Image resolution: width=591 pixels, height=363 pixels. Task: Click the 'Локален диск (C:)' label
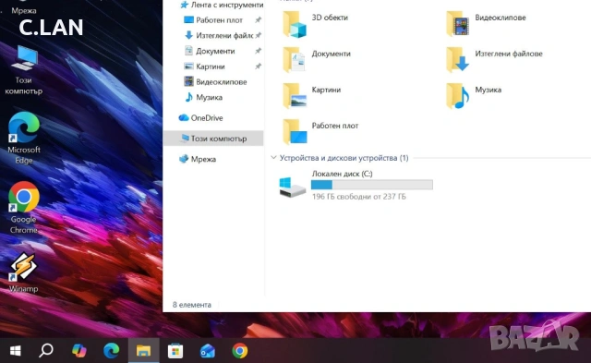click(x=343, y=174)
